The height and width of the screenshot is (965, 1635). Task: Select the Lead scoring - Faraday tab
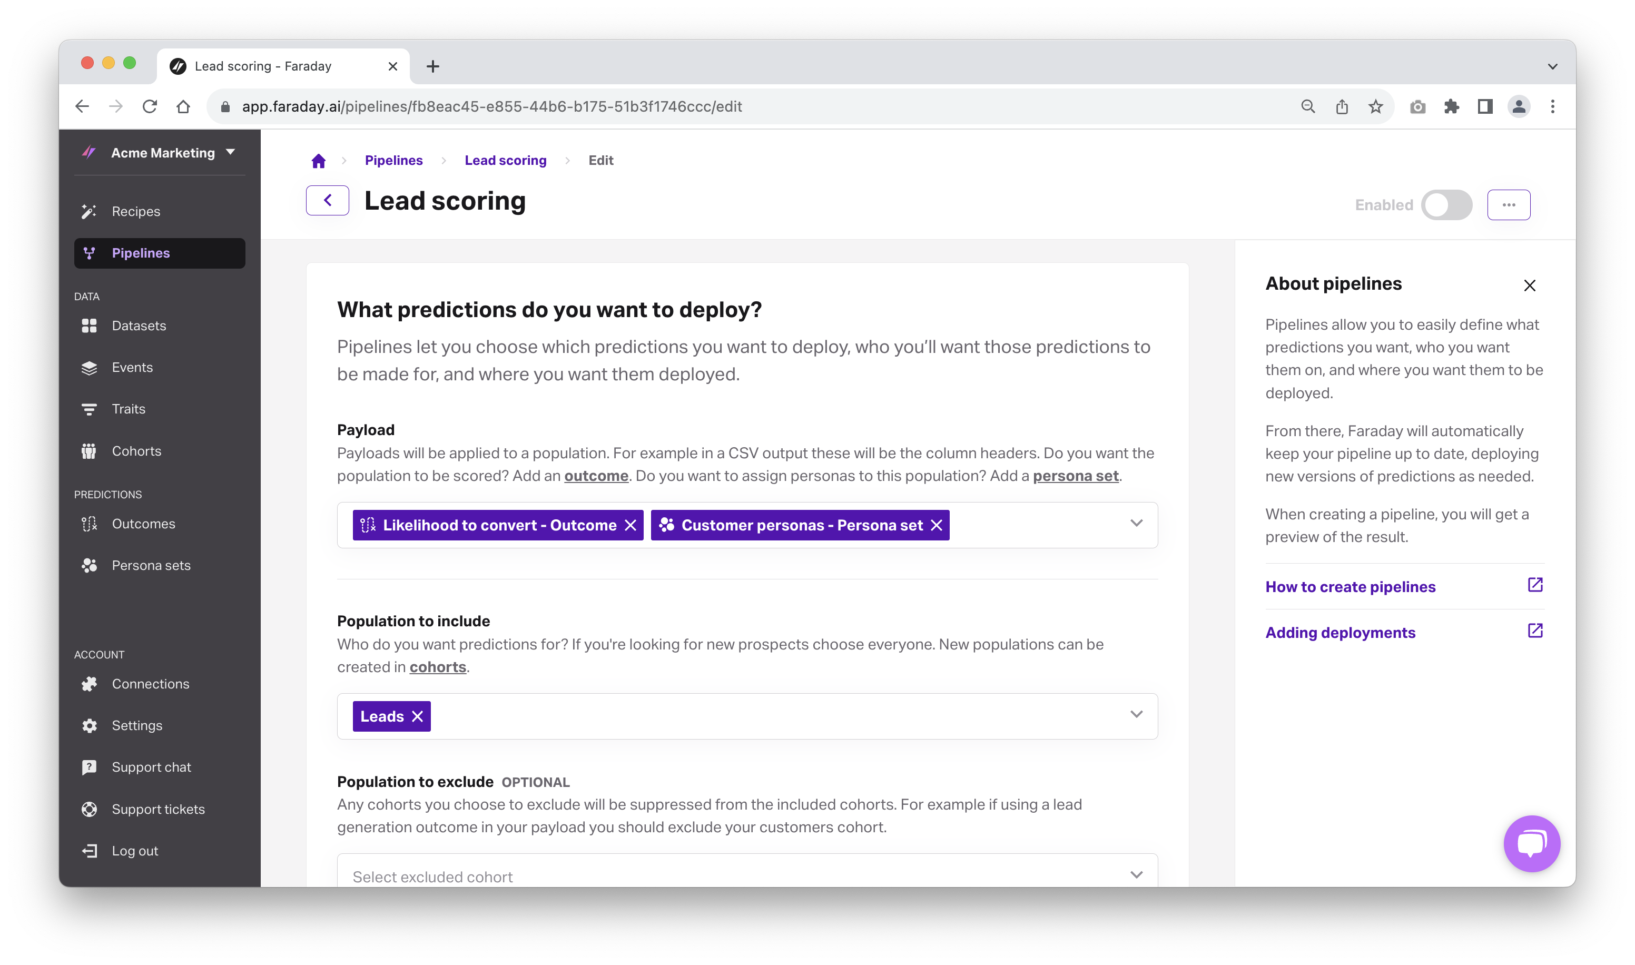(x=283, y=66)
